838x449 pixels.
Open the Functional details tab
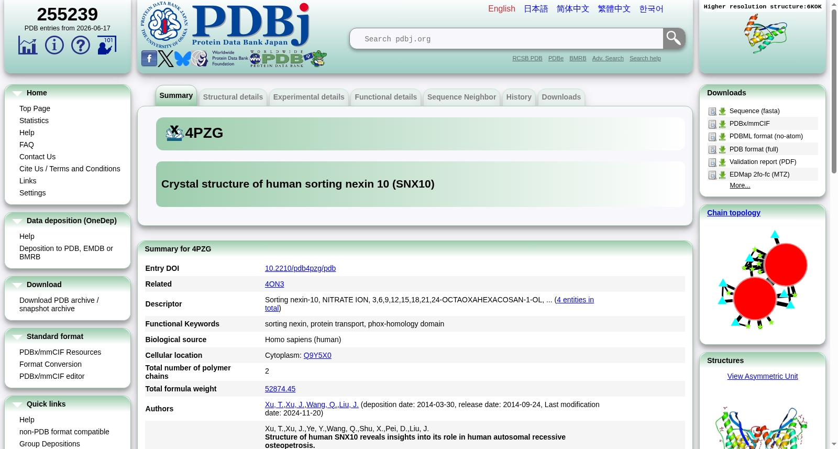386,97
